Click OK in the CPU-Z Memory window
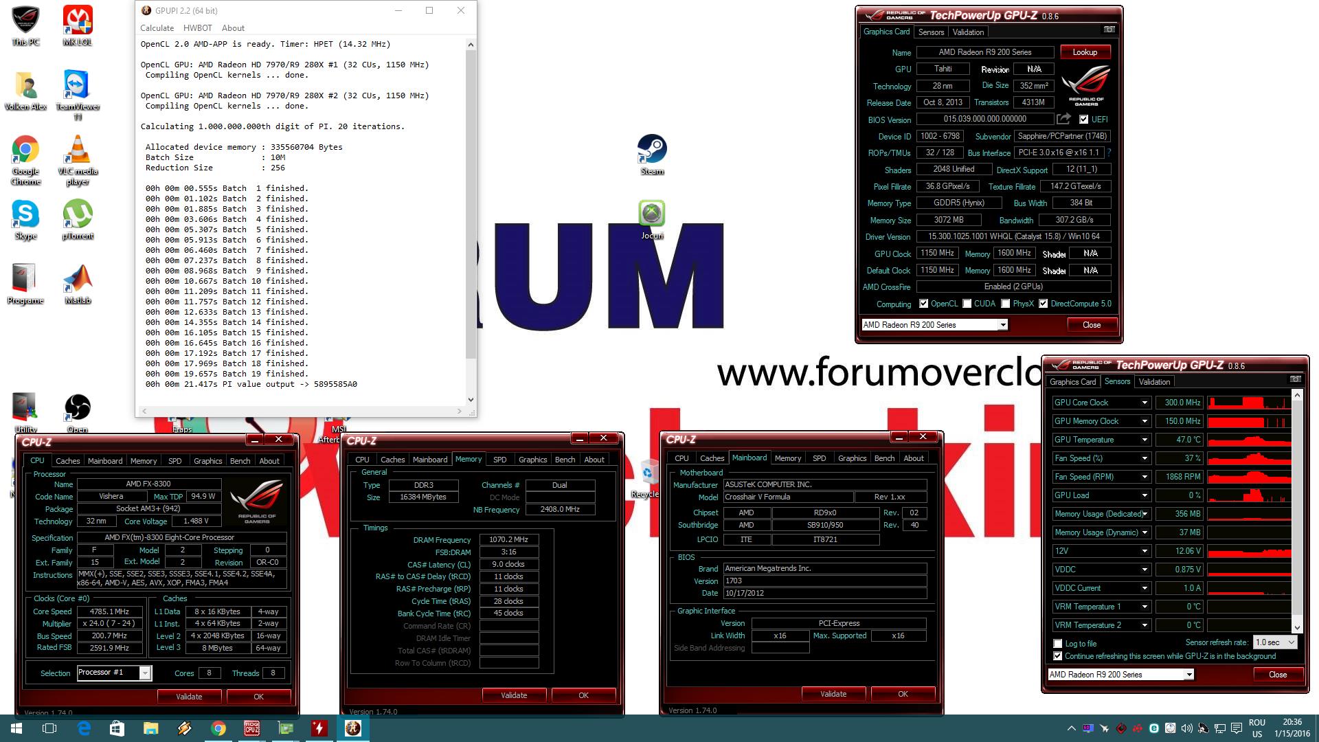Image resolution: width=1319 pixels, height=742 pixels. 583,695
